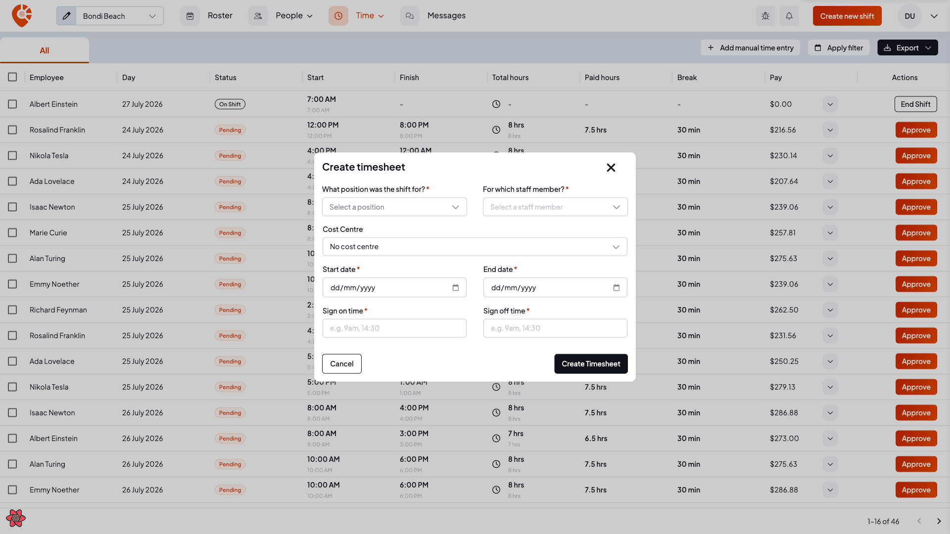Expand user account menu chevron
Image resolution: width=950 pixels, height=534 pixels.
click(934, 16)
